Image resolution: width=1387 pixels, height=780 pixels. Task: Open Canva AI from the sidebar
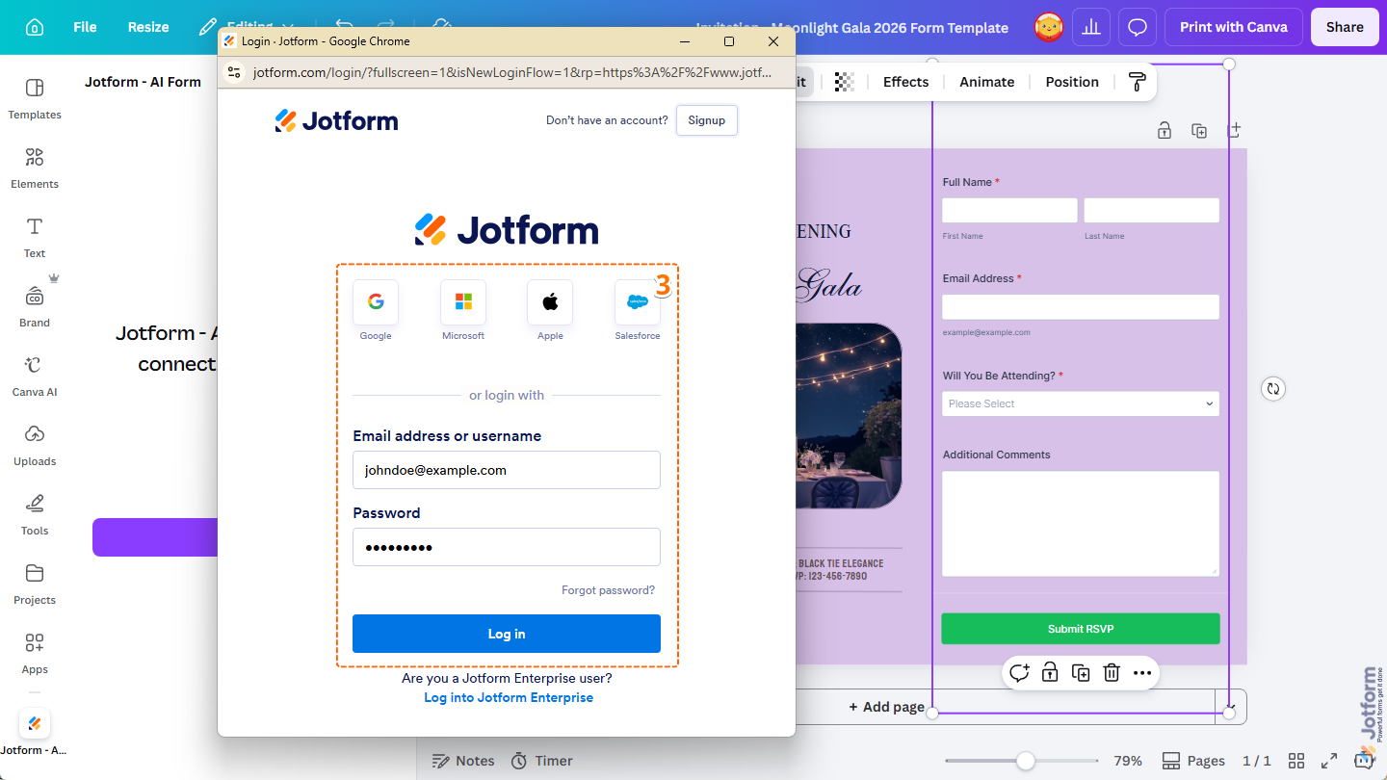point(35,377)
